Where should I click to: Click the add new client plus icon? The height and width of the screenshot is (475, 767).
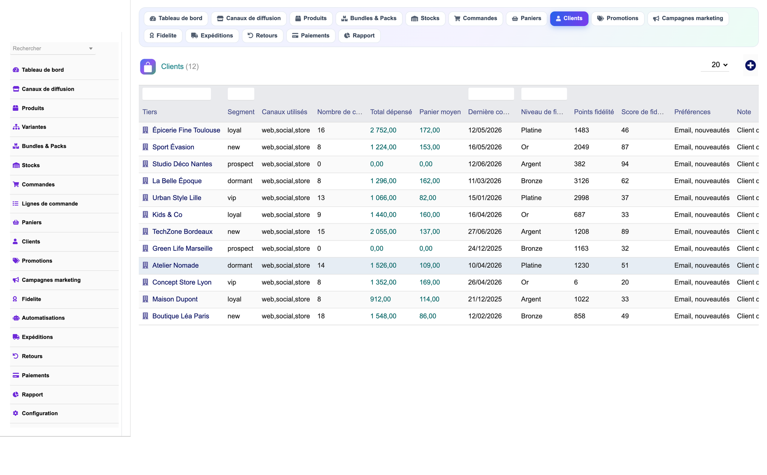750,65
